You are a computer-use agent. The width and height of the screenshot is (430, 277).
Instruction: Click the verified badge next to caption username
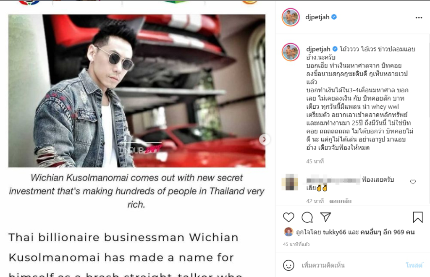pos(335,49)
